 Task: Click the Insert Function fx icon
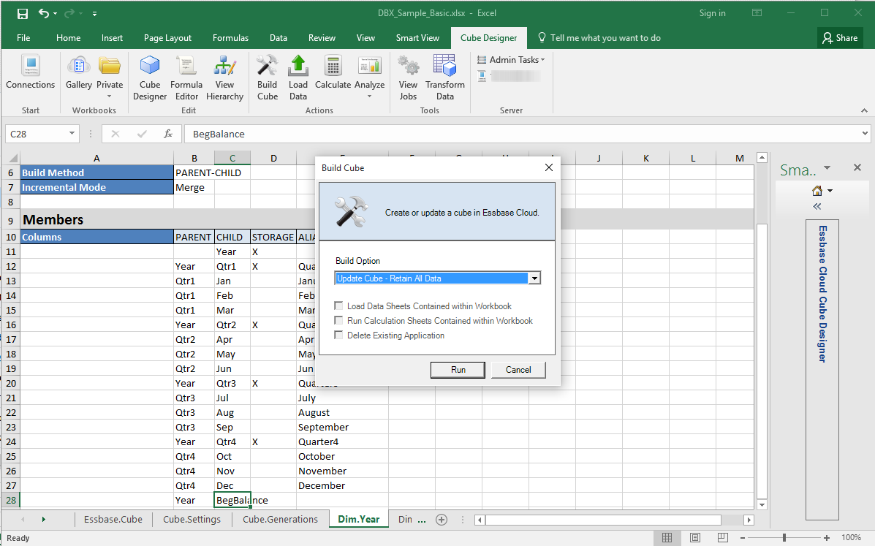(x=168, y=134)
